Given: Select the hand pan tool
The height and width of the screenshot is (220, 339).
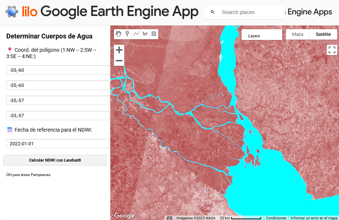Looking at the screenshot, I should pos(118,34).
